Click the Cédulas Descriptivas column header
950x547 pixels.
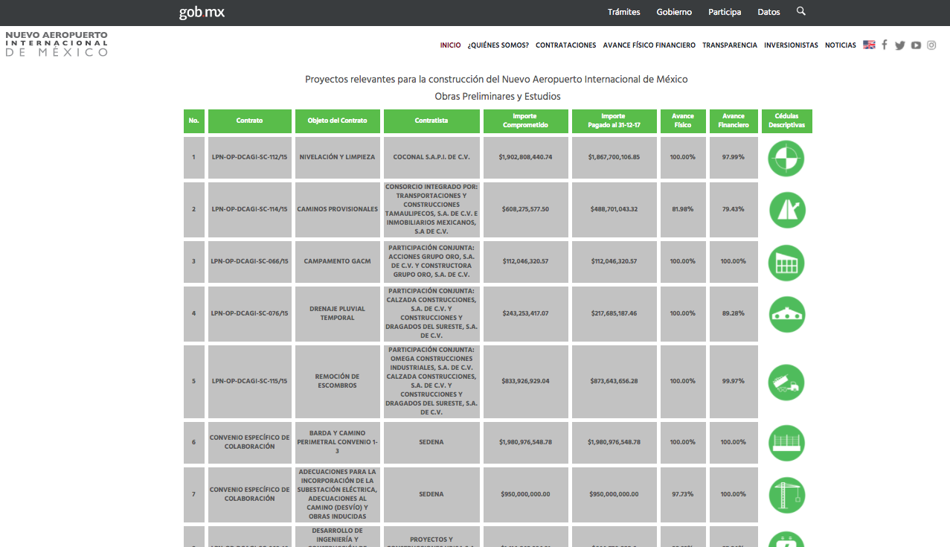[x=786, y=121]
